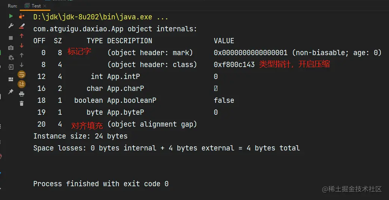Click the 'OFF' column header text

(40, 41)
